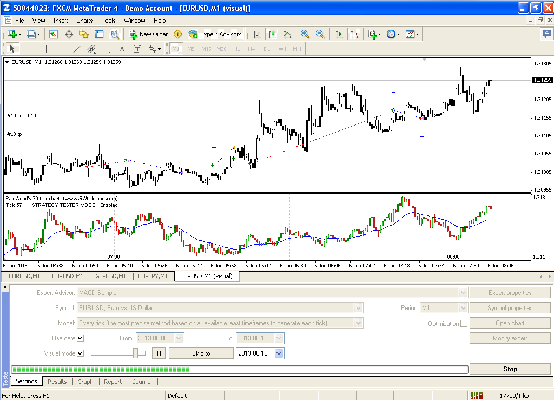Open the Tools menu
Viewport: 554px width, 400px height.
108,21
